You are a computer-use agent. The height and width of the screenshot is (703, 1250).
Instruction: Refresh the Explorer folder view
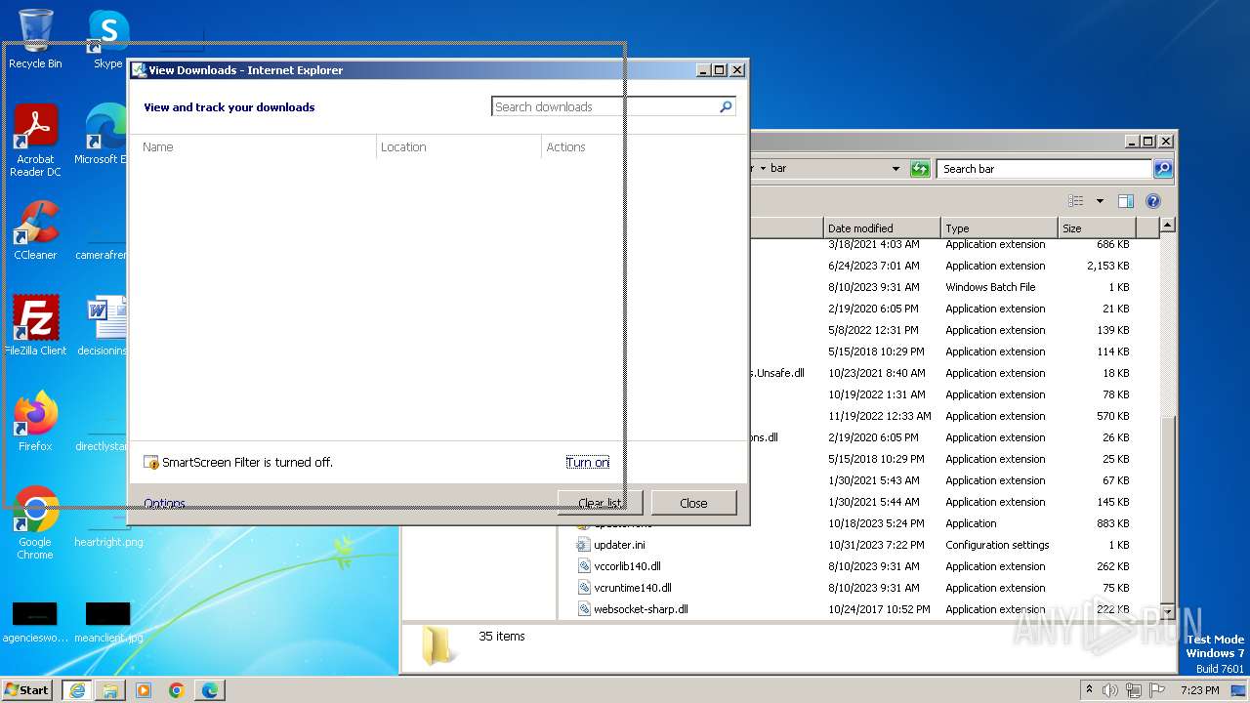pos(920,169)
